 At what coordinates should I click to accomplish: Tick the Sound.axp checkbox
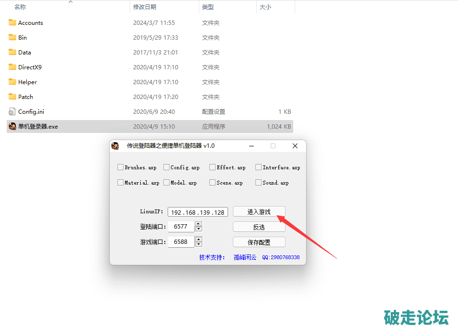pos(258,183)
